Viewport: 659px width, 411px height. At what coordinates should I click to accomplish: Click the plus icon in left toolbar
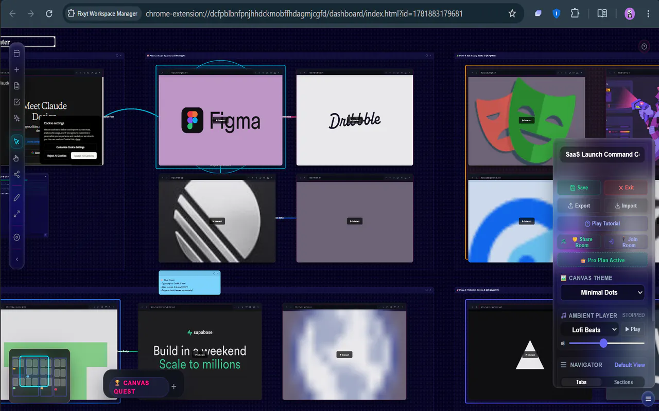[17, 70]
